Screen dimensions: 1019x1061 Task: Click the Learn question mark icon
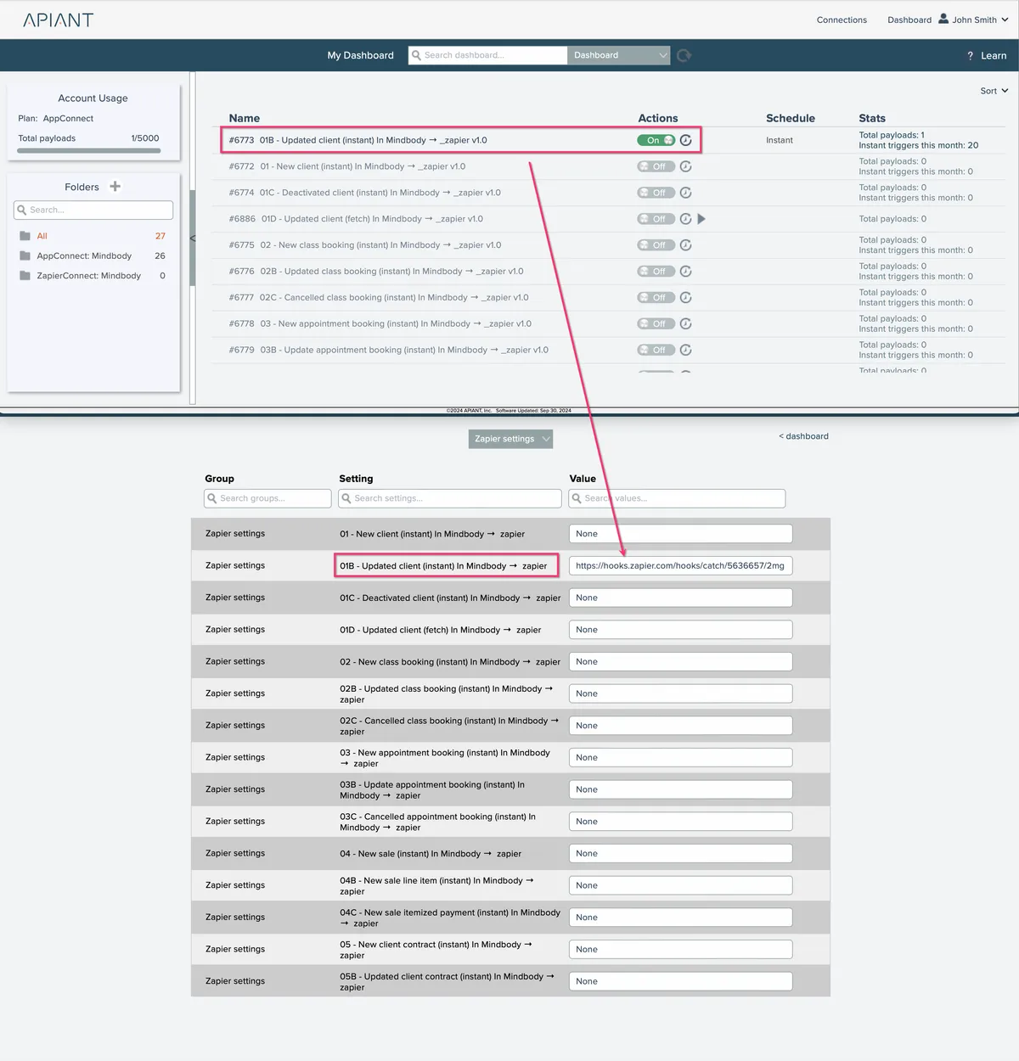(970, 56)
